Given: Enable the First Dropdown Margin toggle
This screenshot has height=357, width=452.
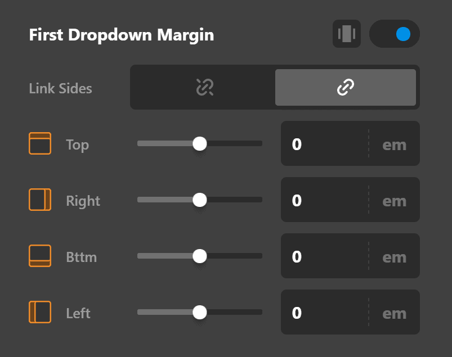Looking at the screenshot, I should tap(394, 34).
